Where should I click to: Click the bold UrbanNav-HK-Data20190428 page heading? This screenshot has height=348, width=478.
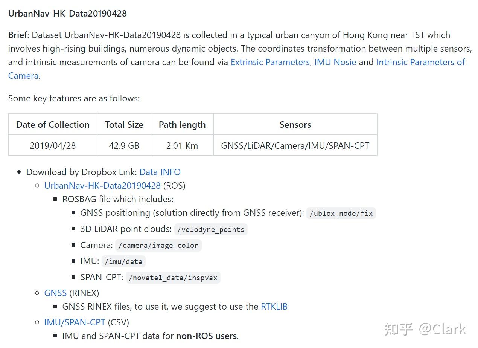click(x=67, y=14)
